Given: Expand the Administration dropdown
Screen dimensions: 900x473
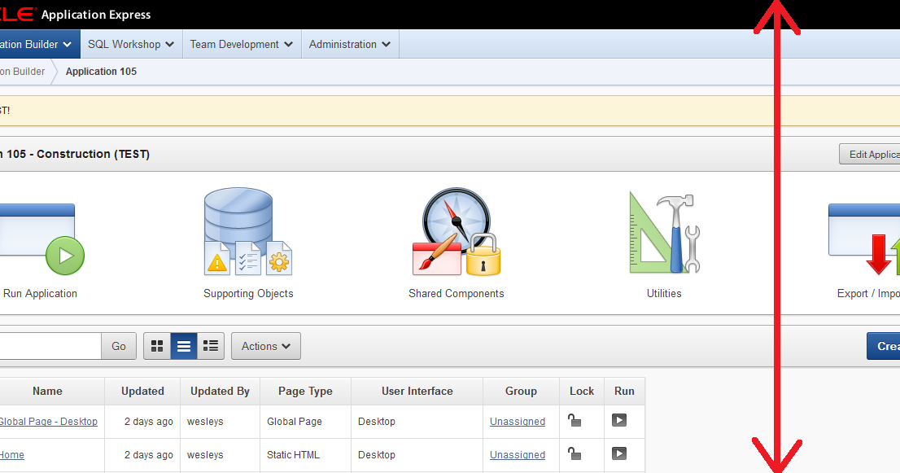Looking at the screenshot, I should 350,44.
